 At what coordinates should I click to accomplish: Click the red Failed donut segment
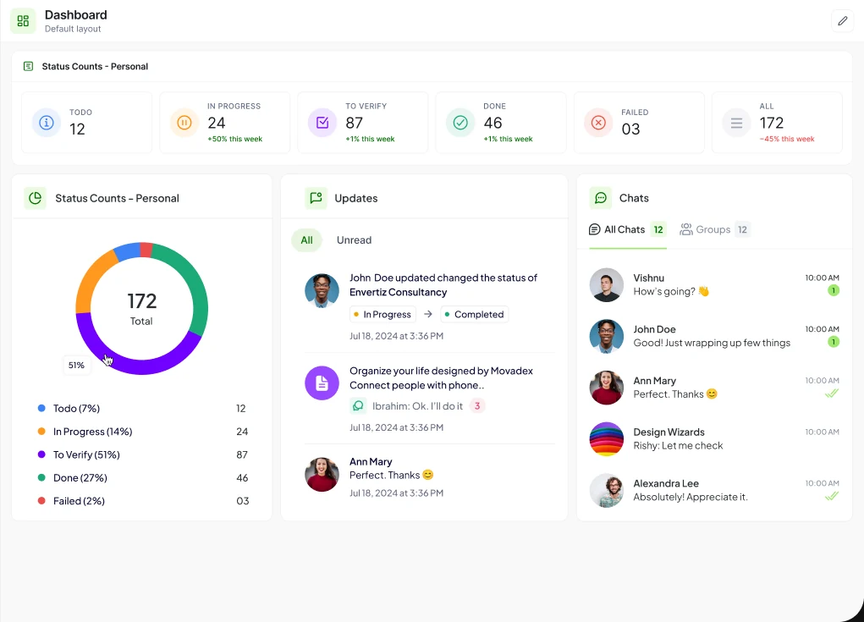[x=146, y=250]
